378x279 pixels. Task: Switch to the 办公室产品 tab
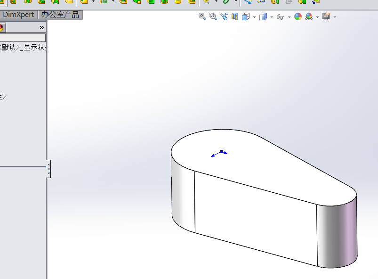[x=60, y=15]
